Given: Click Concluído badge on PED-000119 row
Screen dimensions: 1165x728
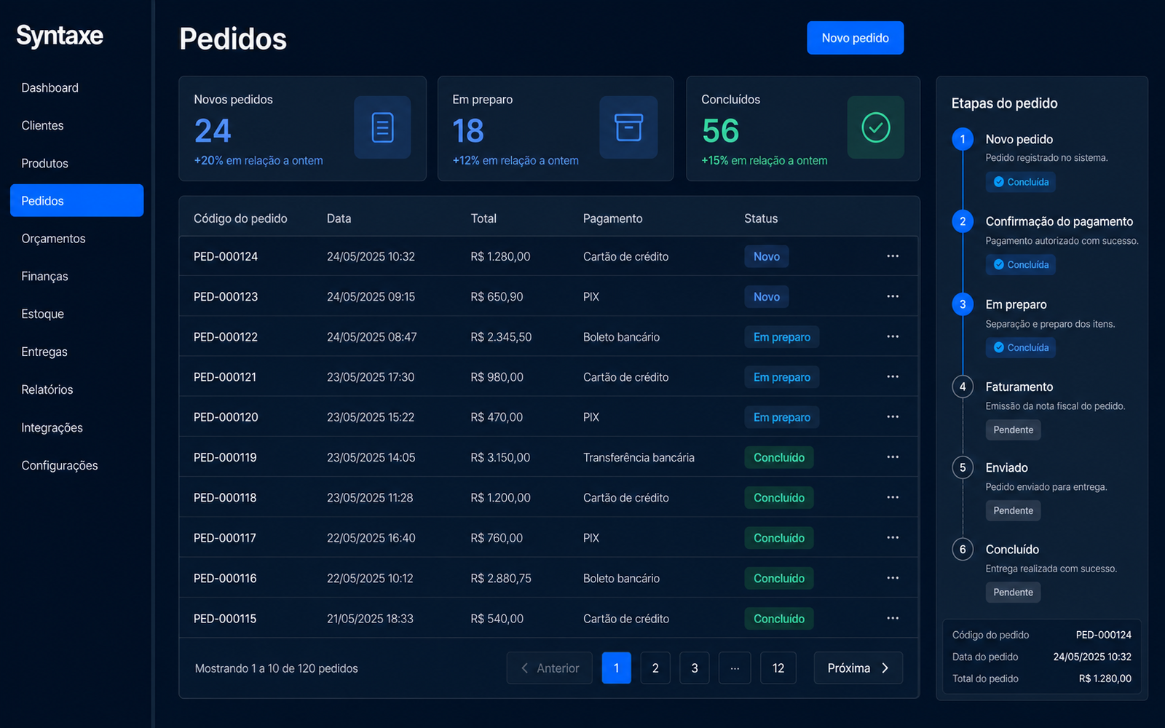Looking at the screenshot, I should click(x=779, y=457).
